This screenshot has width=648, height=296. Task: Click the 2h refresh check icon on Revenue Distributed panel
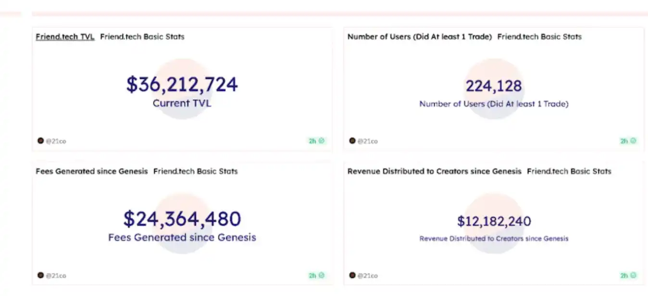[x=633, y=275]
